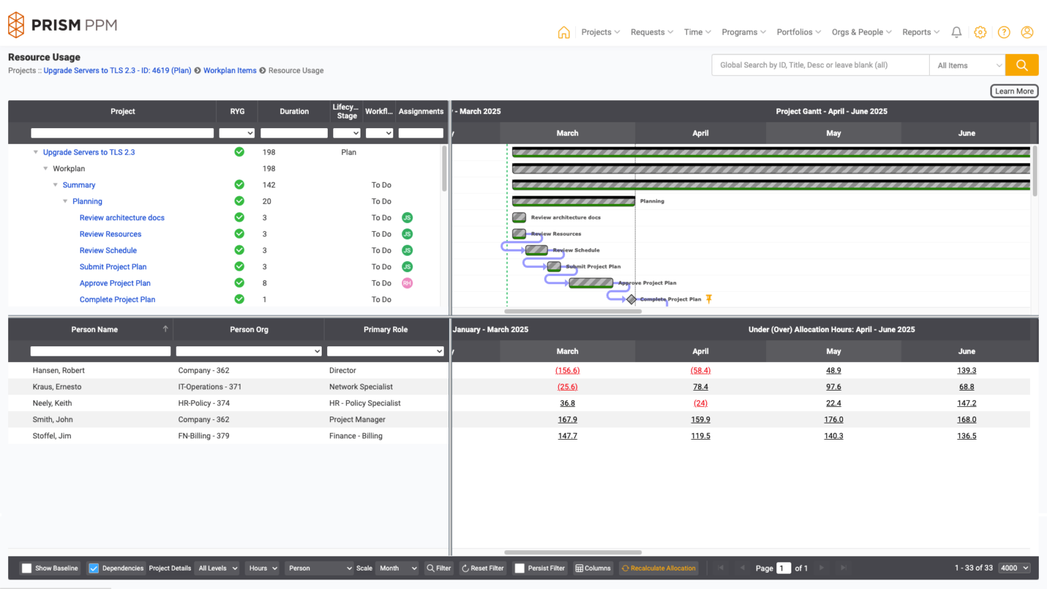The width and height of the screenshot is (1047, 589).
Task: Open the All Levels dropdown
Action: coord(218,568)
